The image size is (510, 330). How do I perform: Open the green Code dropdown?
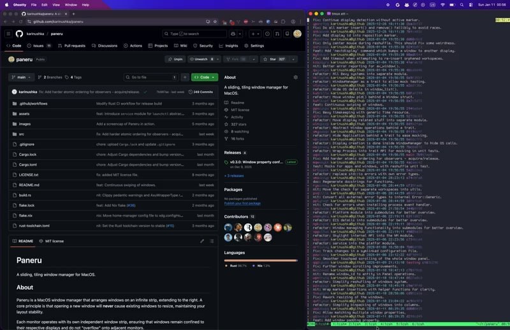click(x=205, y=77)
